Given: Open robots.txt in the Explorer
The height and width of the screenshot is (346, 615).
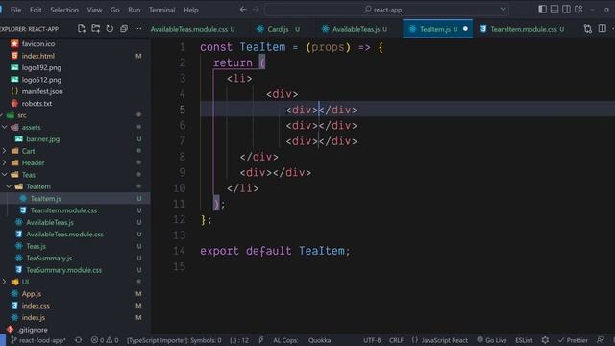Looking at the screenshot, I should [x=37, y=104].
